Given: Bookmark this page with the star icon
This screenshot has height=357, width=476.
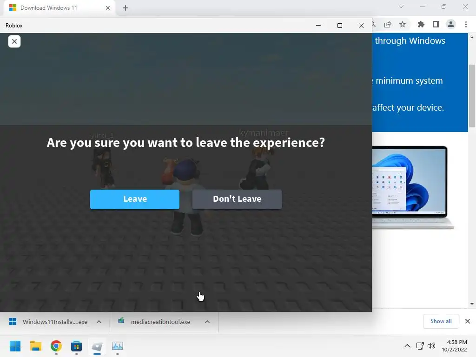Looking at the screenshot, I should click(x=403, y=24).
